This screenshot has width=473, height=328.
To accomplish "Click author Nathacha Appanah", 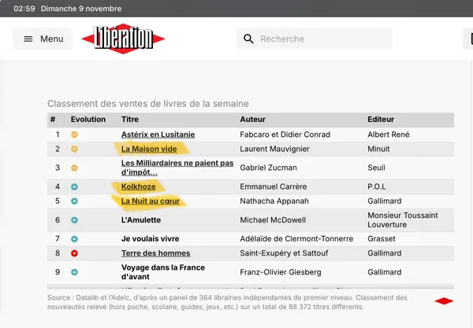I will tap(274, 201).
